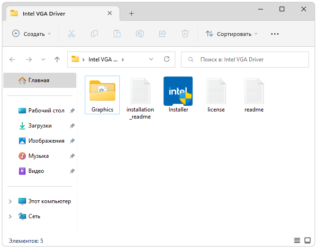The height and width of the screenshot is (248, 317).
Task: Click the Intel VGA Driver tab
Action: point(63,14)
